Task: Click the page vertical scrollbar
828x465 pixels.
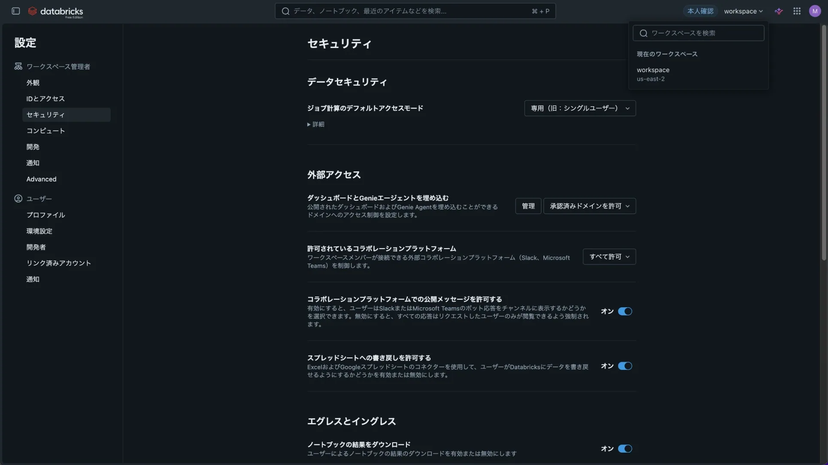Action: coord(824,143)
